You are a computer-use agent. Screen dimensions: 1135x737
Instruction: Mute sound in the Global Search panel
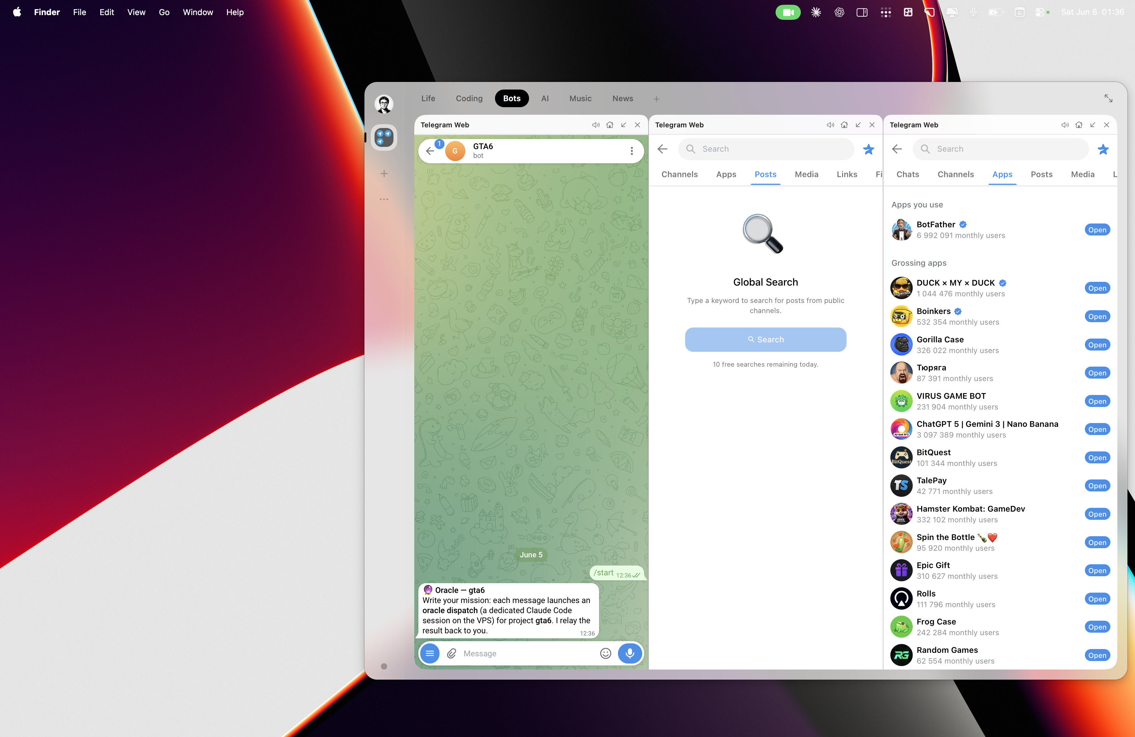(x=830, y=125)
